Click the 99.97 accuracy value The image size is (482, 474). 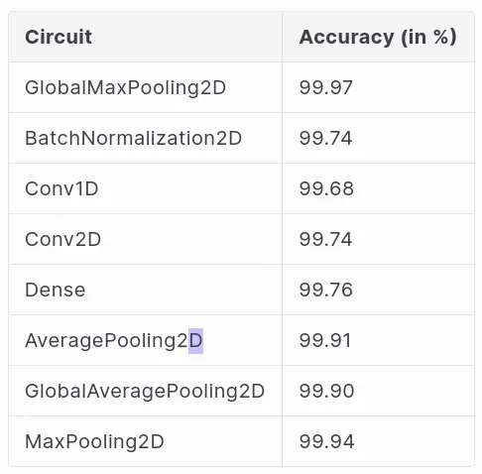tap(326, 87)
